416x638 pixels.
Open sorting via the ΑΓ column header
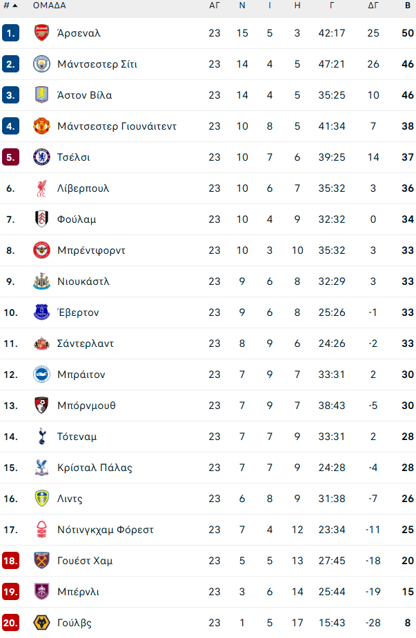215,6
